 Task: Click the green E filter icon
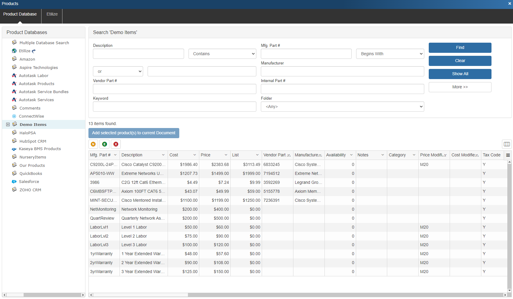[x=105, y=144]
